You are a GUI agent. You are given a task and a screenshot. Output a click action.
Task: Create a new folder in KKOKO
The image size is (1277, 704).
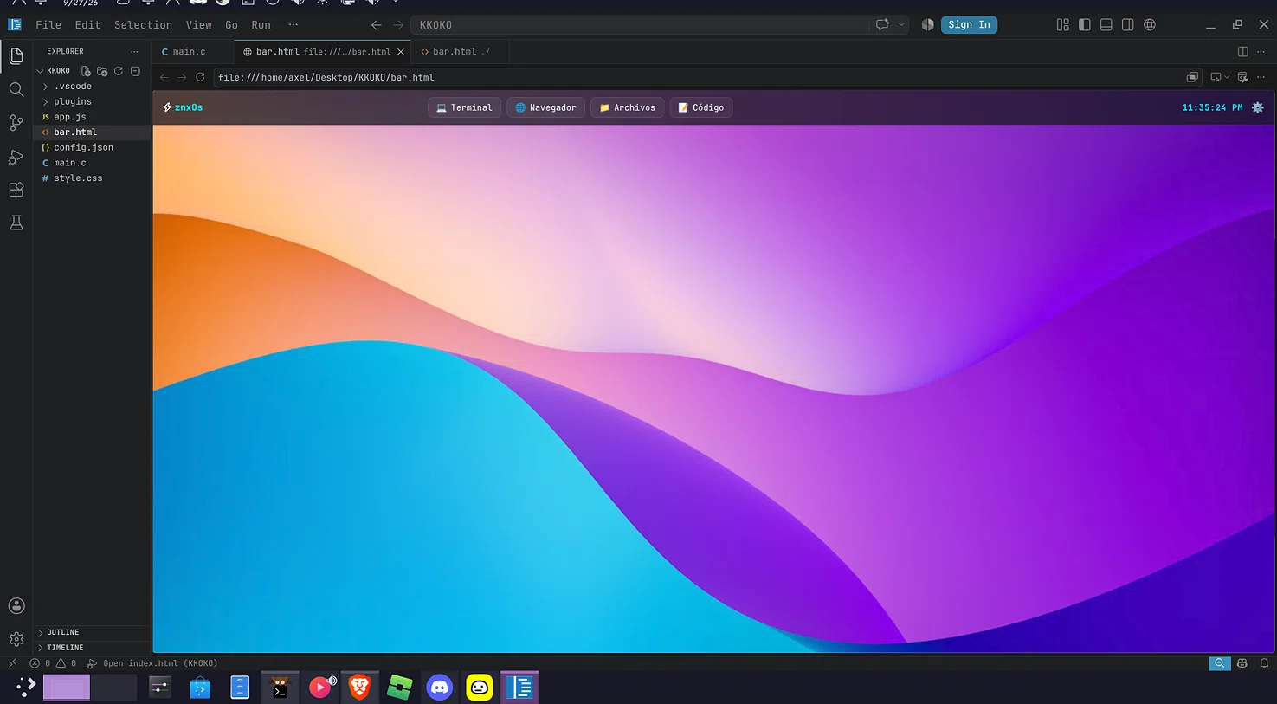click(102, 71)
